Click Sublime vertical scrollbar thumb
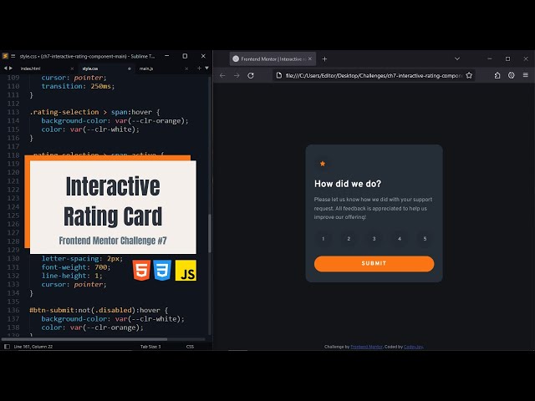The height and width of the screenshot is (401, 535). click(x=210, y=233)
